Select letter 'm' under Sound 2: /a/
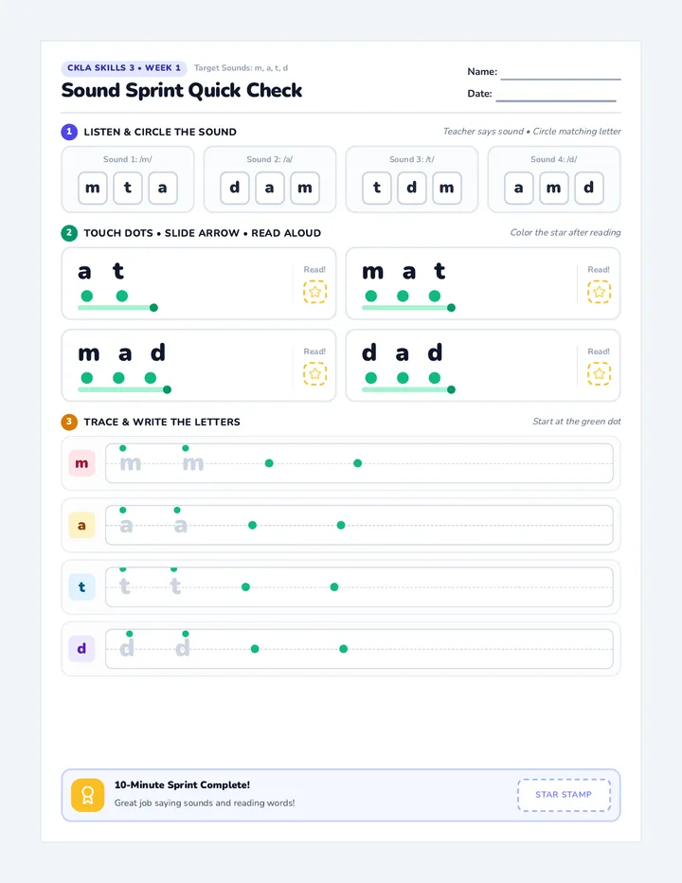682x883 pixels. pos(305,189)
